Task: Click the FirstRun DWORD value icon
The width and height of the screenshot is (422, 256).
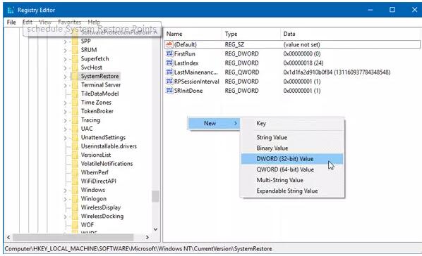Action: coord(169,53)
